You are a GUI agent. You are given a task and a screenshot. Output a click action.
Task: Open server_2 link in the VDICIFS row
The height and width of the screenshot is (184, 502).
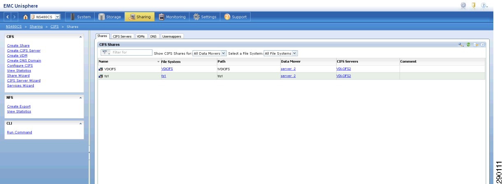click(x=288, y=69)
